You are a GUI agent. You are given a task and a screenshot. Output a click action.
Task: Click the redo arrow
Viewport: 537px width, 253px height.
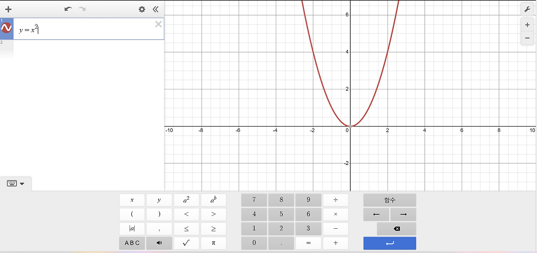(x=82, y=9)
